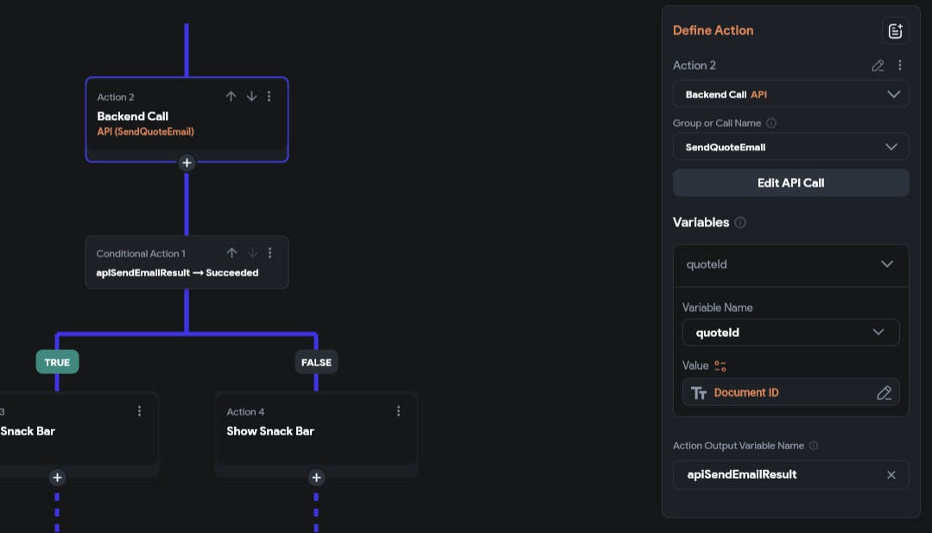This screenshot has height=533, width=932.
Task: Select Conditional Action 1 card
Action: point(187,263)
